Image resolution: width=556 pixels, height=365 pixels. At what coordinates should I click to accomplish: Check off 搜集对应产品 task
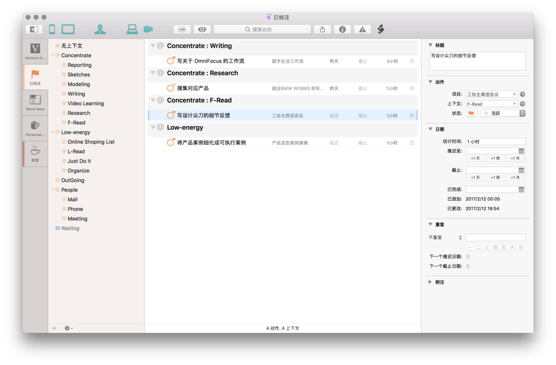[x=171, y=88]
